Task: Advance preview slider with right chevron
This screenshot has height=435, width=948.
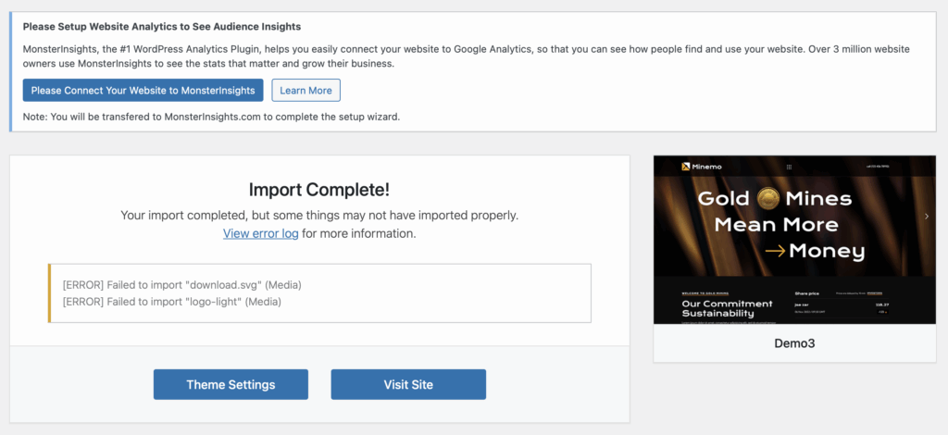Action: tap(927, 216)
